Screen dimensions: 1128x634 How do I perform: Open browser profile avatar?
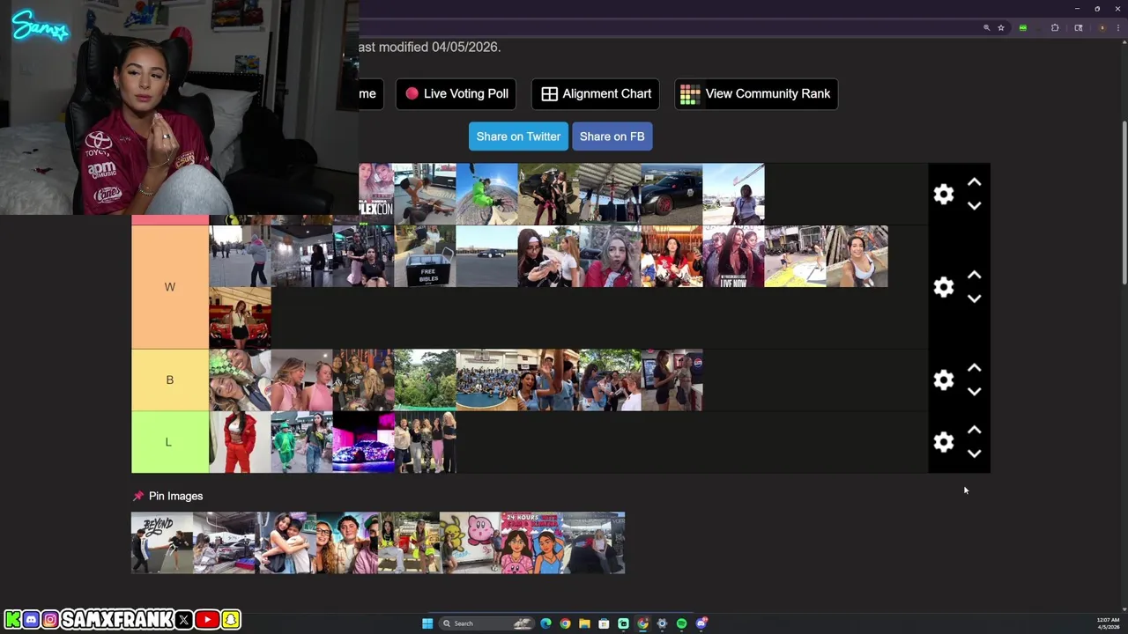click(x=1102, y=28)
